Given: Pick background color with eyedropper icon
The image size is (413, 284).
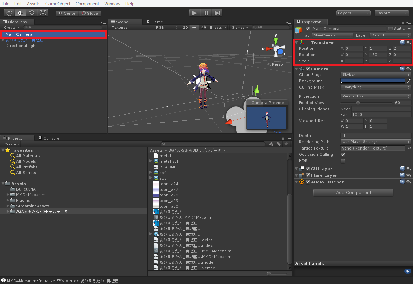Looking at the screenshot, I should coord(408,81).
